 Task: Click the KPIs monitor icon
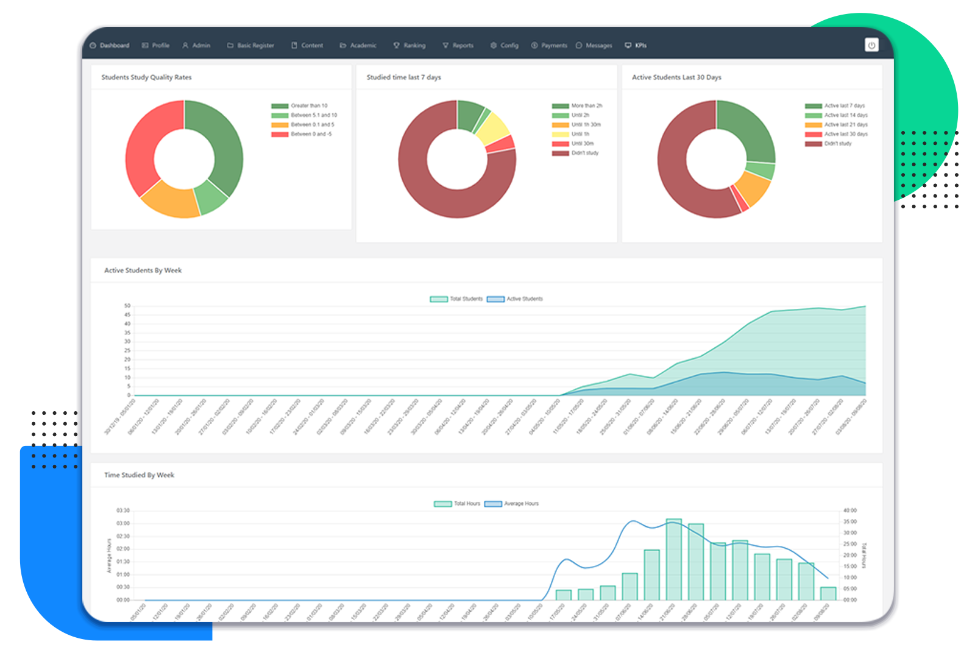point(628,46)
